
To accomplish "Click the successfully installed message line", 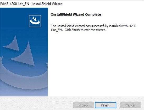I will [x=93, y=26].
